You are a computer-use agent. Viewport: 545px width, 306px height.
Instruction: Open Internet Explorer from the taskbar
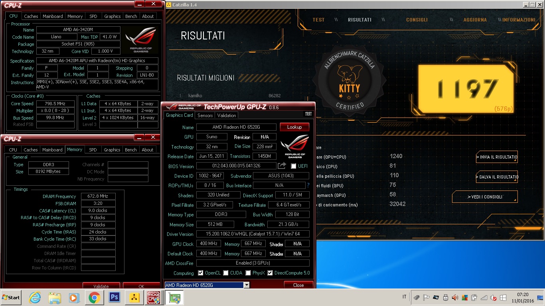pyautogui.click(x=35, y=297)
